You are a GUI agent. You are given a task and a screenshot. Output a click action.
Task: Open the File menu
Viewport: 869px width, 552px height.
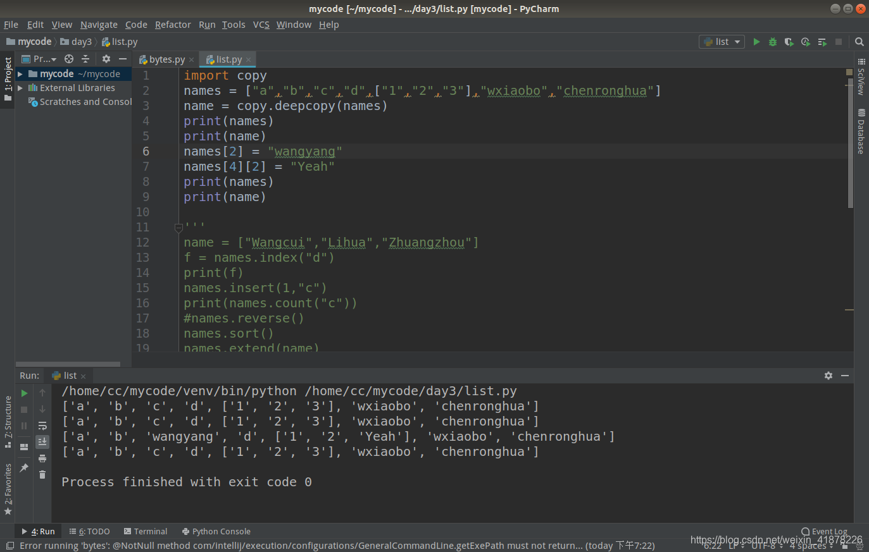pyautogui.click(x=11, y=25)
